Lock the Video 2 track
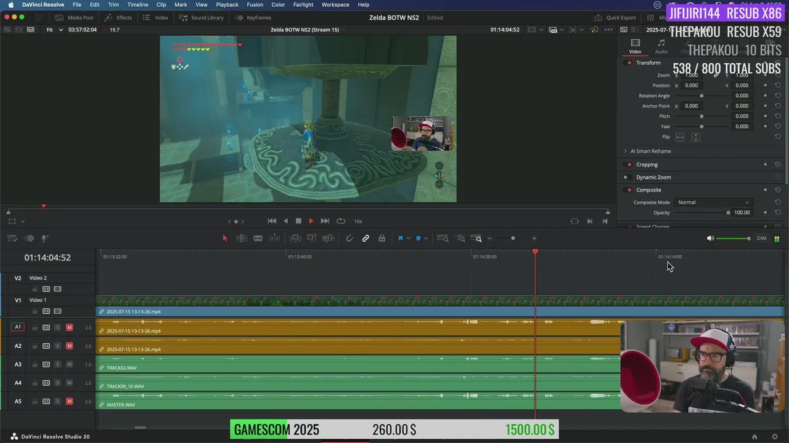This screenshot has width=789, height=443. [x=35, y=289]
